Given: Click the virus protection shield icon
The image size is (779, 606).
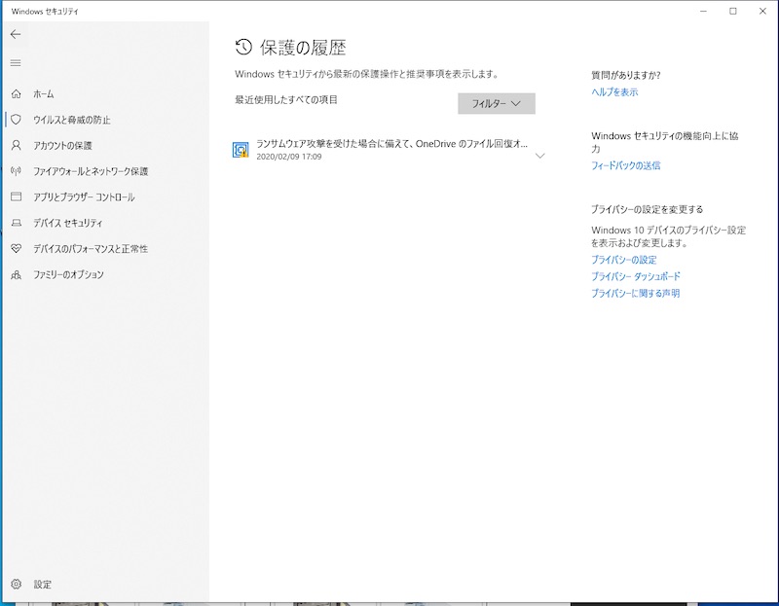Looking at the screenshot, I should click(16, 120).
